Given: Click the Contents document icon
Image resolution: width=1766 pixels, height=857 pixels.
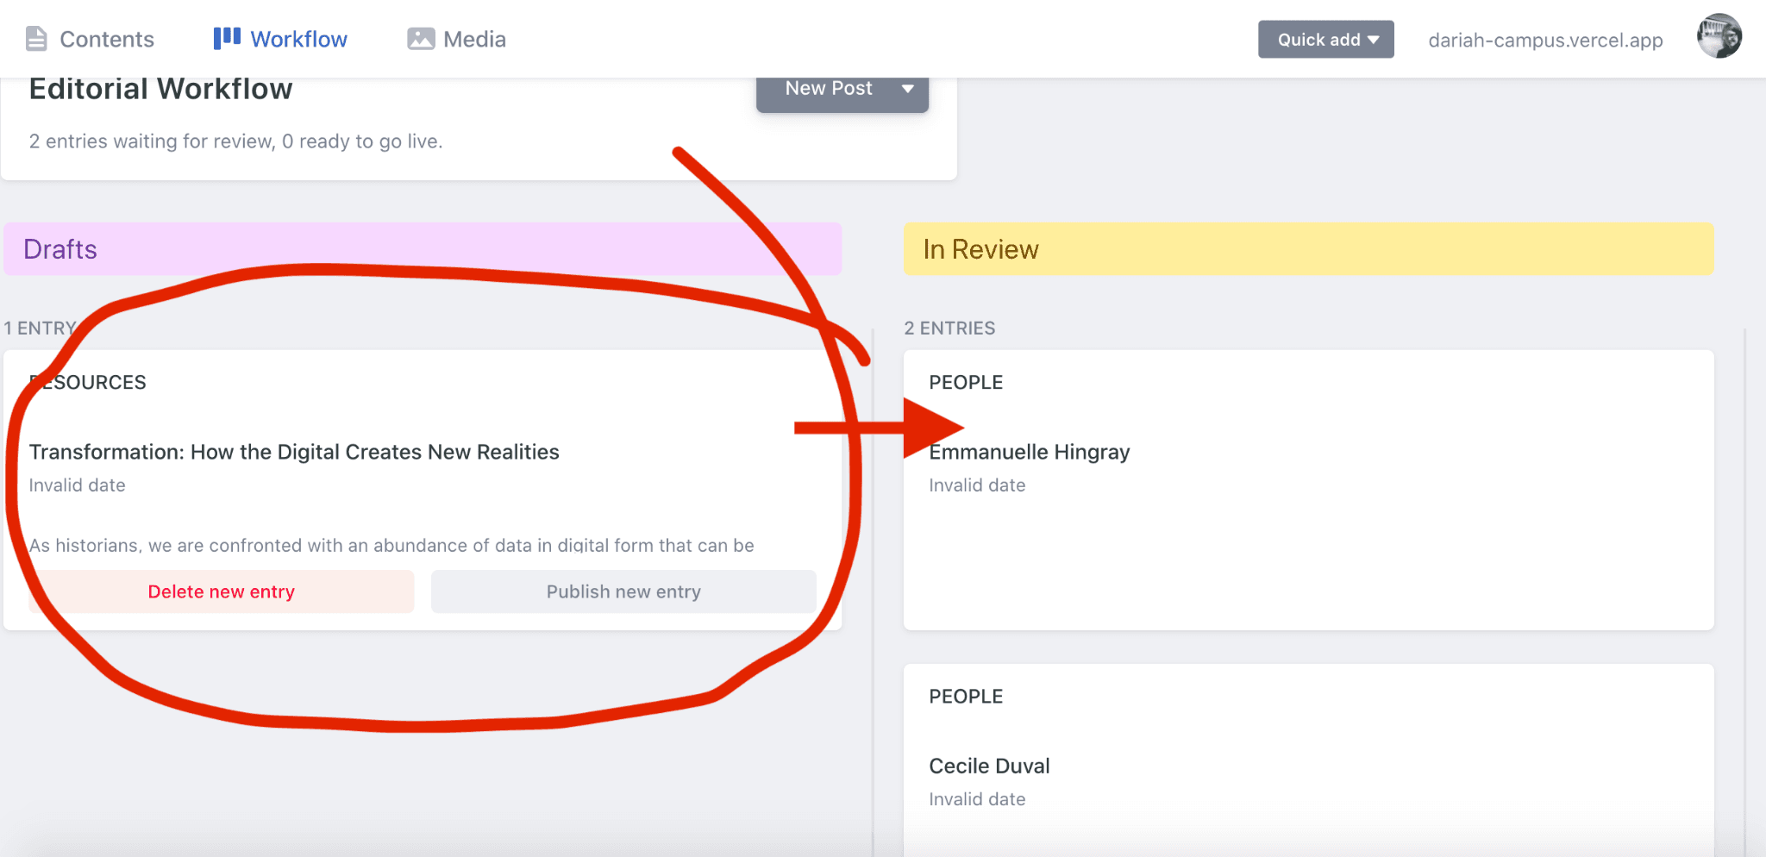Looking at the screenshot, I should pos(36,39).
